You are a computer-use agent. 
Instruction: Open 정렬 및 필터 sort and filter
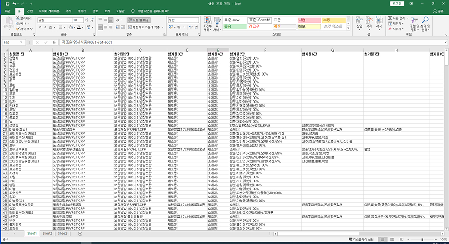click(414, 24)
